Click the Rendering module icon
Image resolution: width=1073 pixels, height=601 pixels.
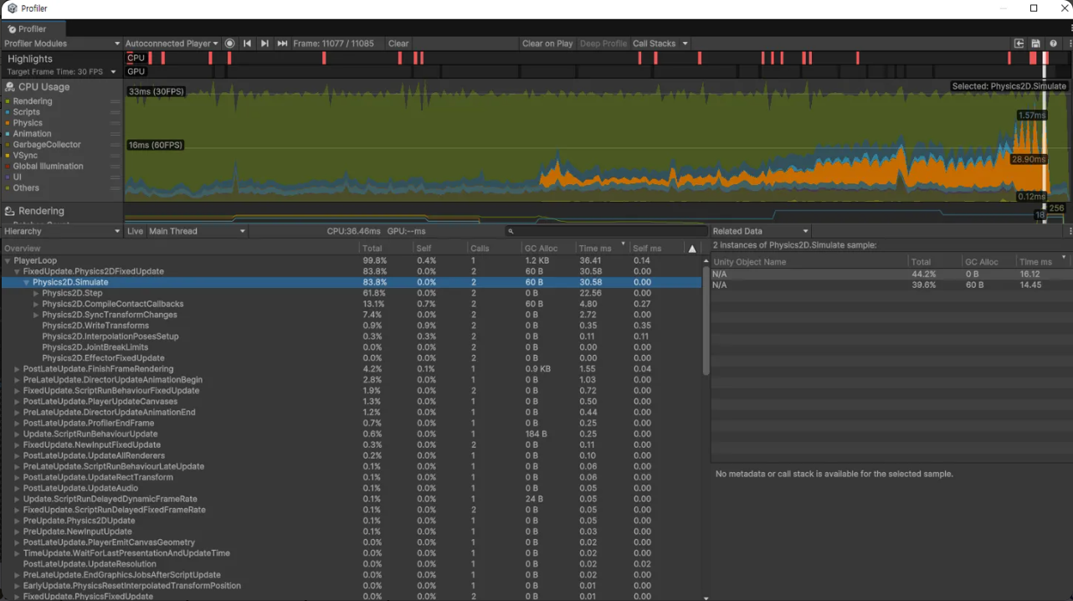point(10,211)
